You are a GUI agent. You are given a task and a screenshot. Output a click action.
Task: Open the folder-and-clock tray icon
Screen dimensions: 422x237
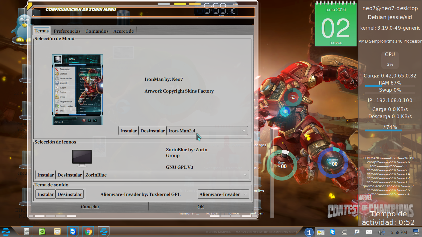321,232
